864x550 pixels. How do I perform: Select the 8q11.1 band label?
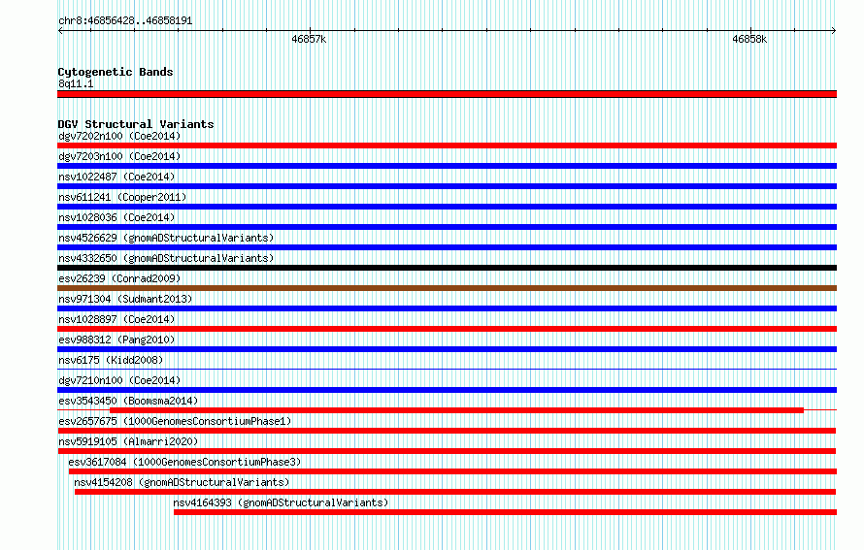click(x=76, y=83)
